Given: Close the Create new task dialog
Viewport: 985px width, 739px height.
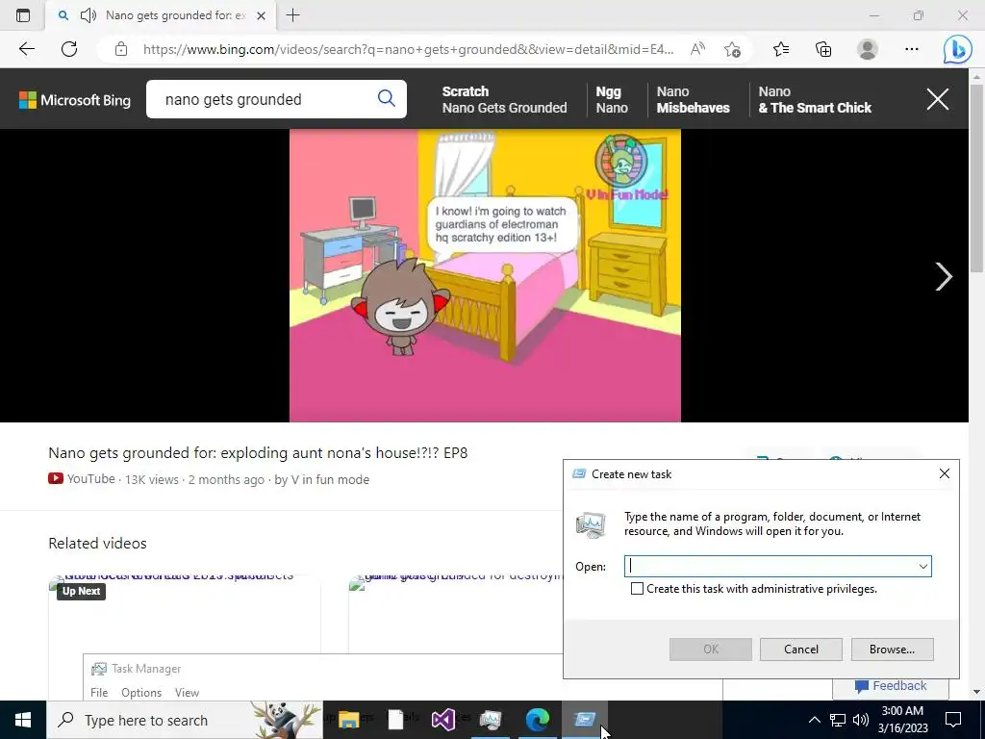Looking at the screenshot, I should (x=945, y=473).
